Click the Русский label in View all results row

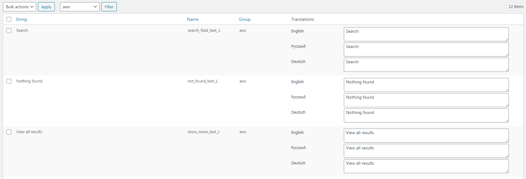click(298, 148)
